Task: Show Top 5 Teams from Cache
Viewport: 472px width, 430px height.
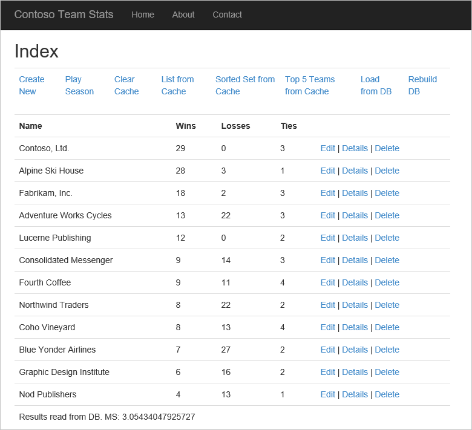Action: click(x=310, y=85)
